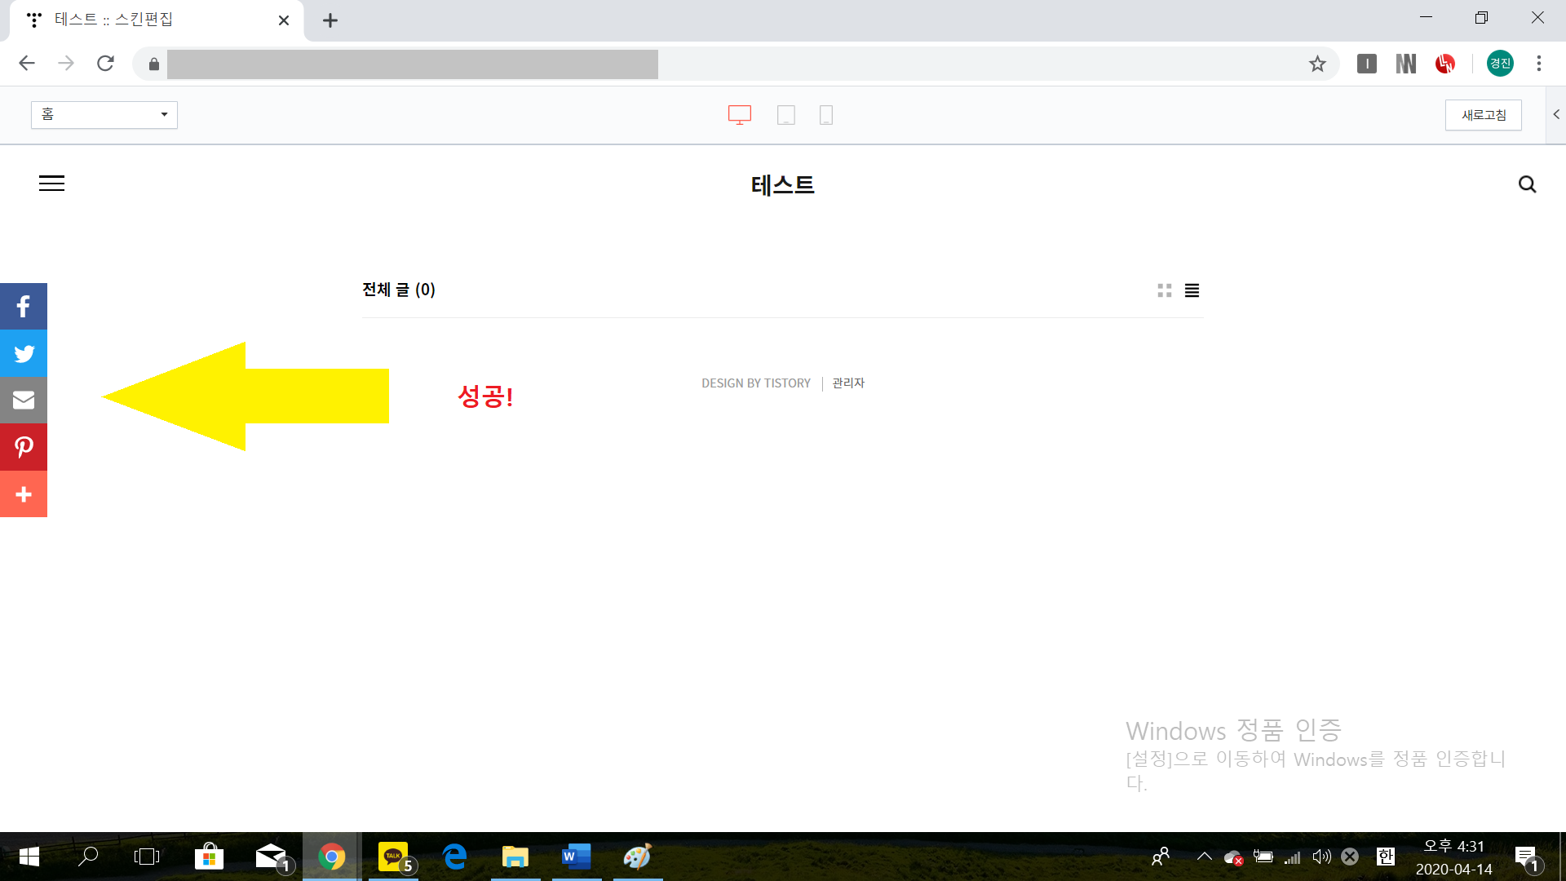This screenshot has height=881, width=1566.
Task: Switch to mobile preview mode
Action: coord(825,115)
